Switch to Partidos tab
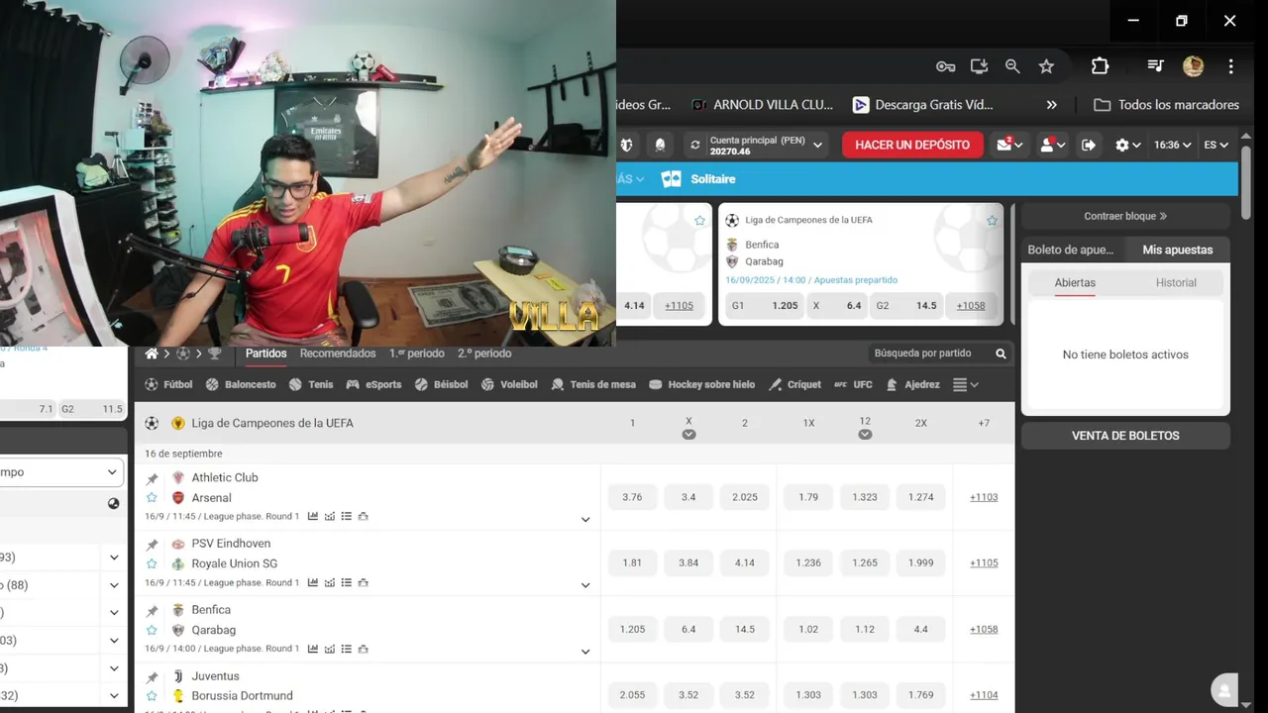Viewport: 1268px width, 713px height. point(266,354)
